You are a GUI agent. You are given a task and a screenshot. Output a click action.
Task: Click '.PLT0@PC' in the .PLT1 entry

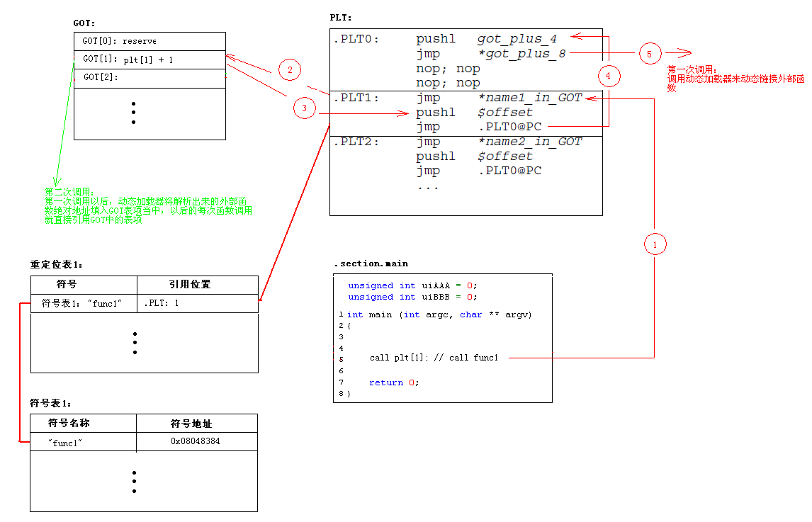(x=510, y=127)
